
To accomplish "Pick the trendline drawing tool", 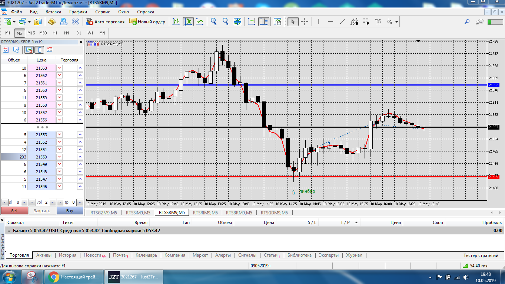I will pos(342,21).
